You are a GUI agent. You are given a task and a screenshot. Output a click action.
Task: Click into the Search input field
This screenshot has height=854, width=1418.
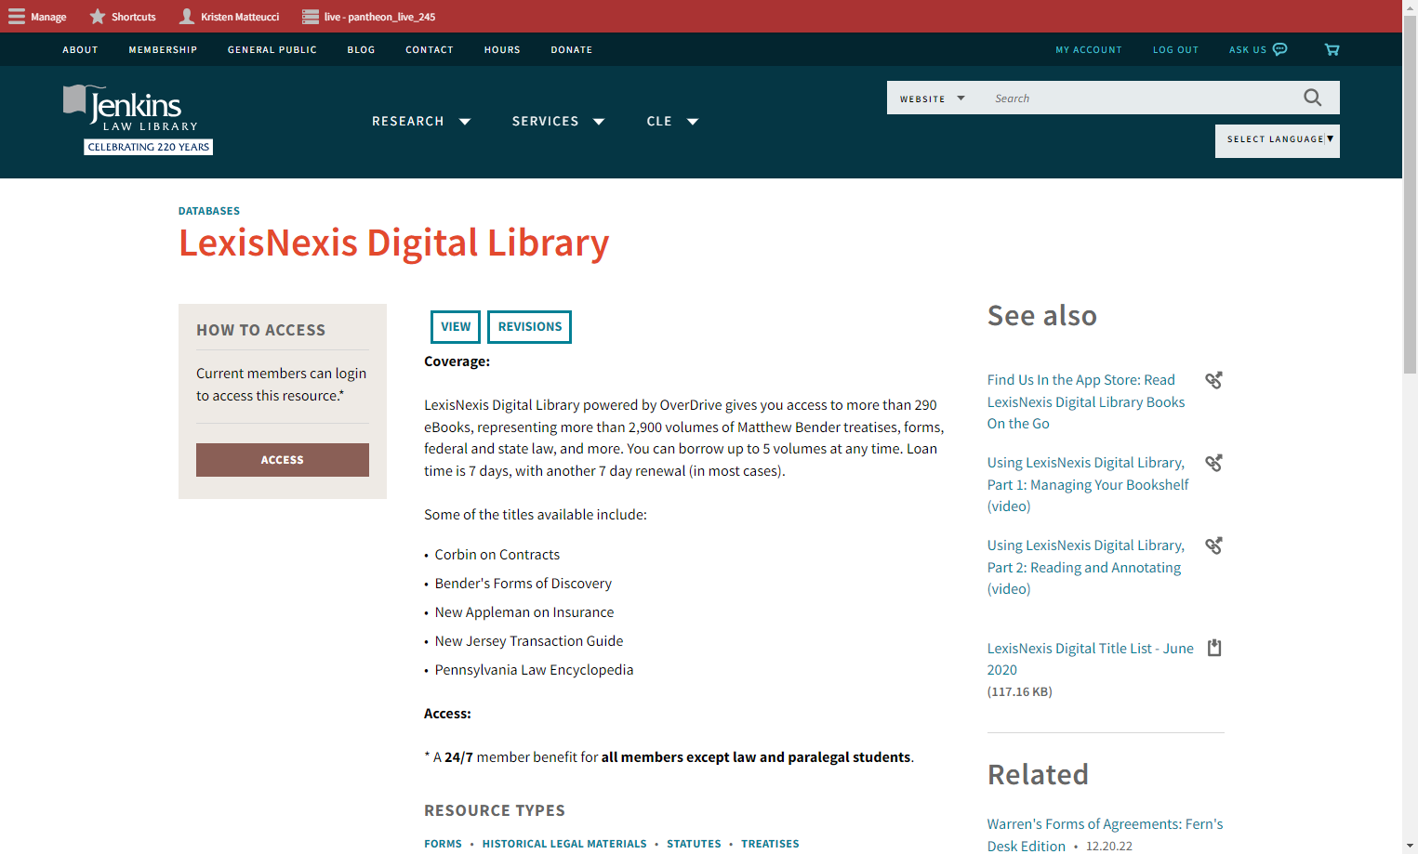coord(1139,99)
